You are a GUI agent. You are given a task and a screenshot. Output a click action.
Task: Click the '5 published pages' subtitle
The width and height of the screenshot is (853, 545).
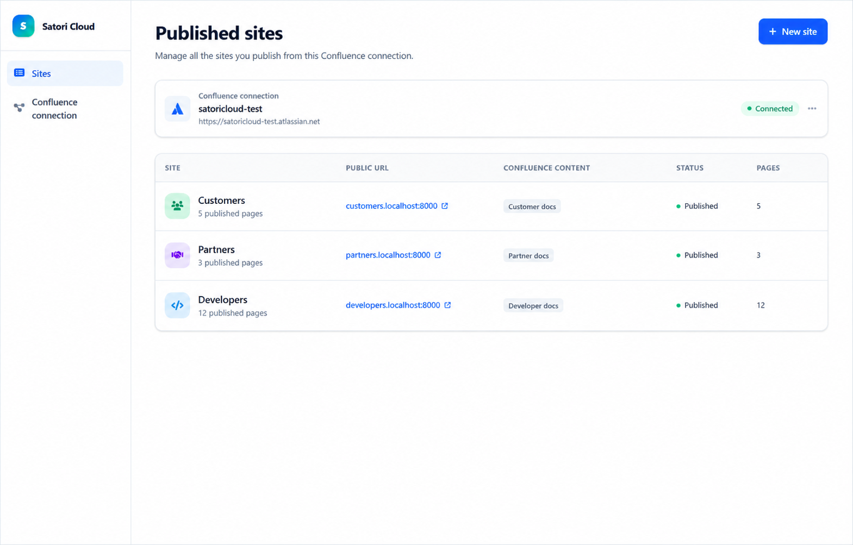click(x=231, y=214)
